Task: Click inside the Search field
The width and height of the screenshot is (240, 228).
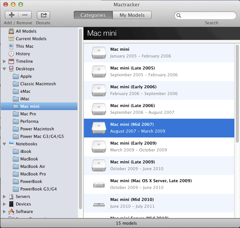Action: pos(205,15)
